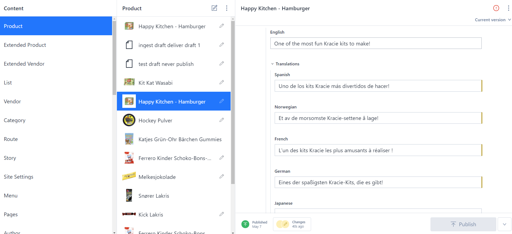Click the German translation text field
512x234 pixels.
[378, 182]
